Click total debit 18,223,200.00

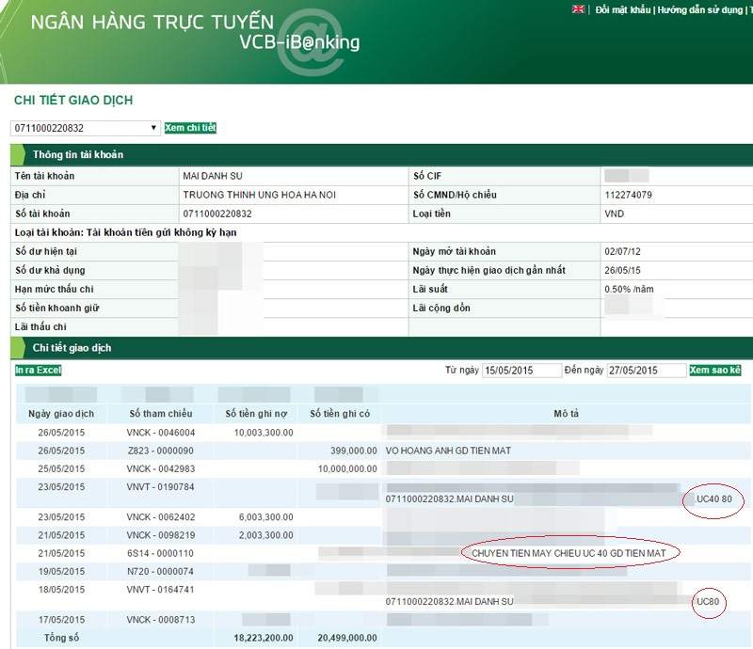pyautogui.click(x=264, y=638)
